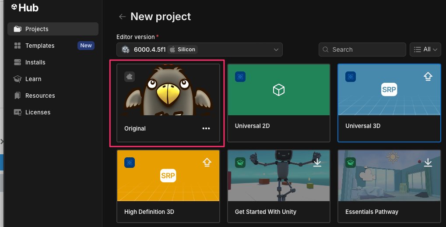Focus the template Search field
The height and width of the screenshot is (227, 446).
pyautogui.click(x=362, y=50)
